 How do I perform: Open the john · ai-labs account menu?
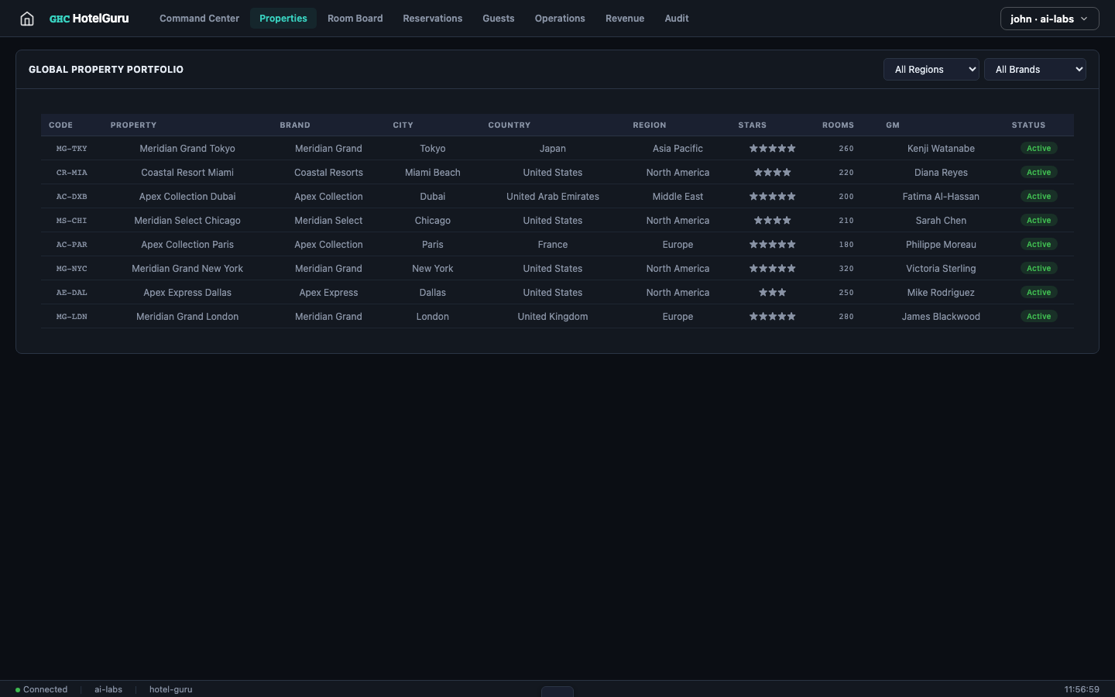[1049, 18]
